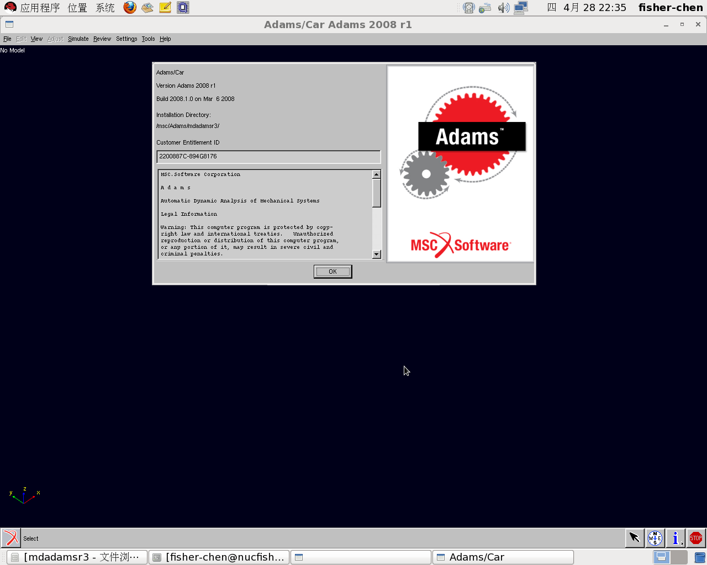Click the 'No Model' label
The height and width of the screenshot is (565, 707).
click(x=13, y=50)
